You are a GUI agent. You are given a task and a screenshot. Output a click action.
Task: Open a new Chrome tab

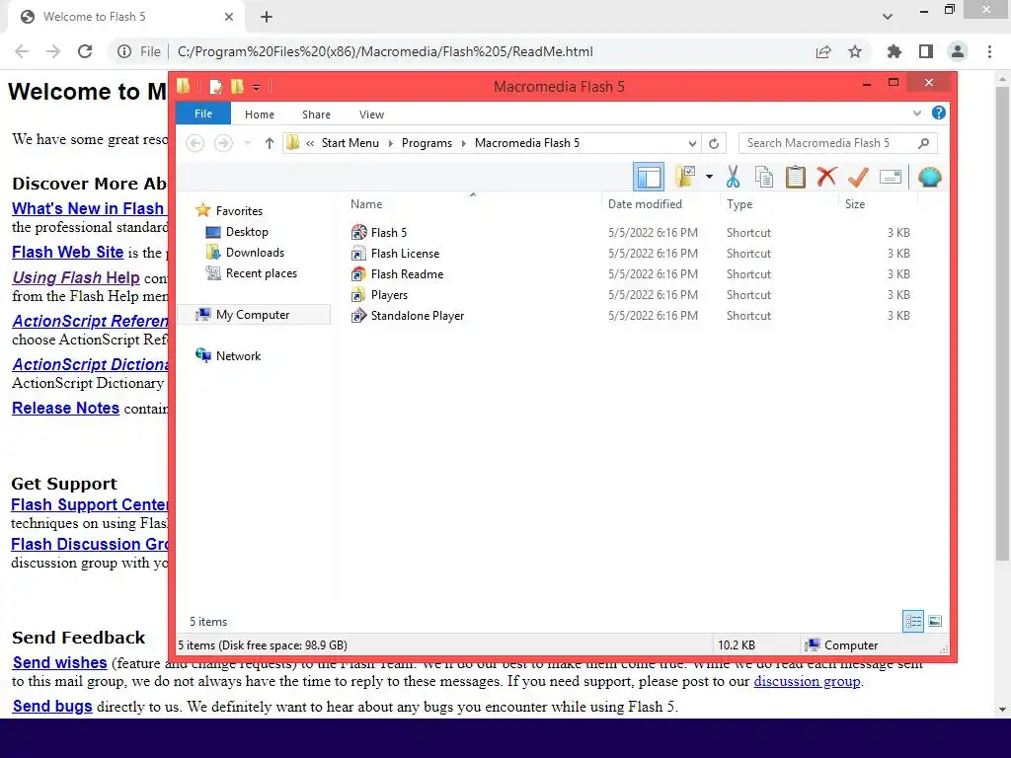(267, 17)
